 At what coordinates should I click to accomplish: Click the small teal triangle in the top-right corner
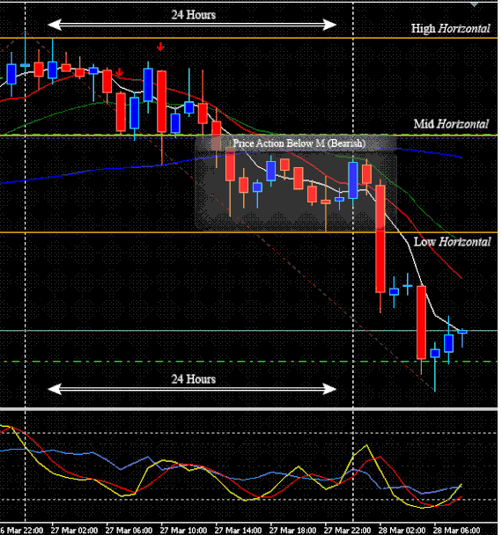[474, 4]
